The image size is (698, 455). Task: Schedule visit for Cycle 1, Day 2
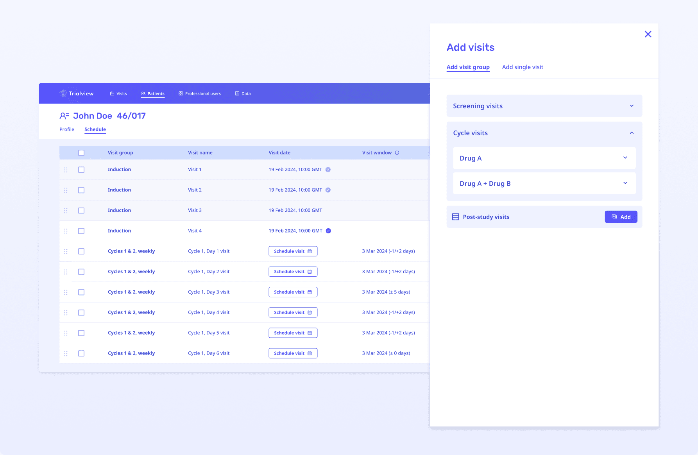[x=293, y=272]
